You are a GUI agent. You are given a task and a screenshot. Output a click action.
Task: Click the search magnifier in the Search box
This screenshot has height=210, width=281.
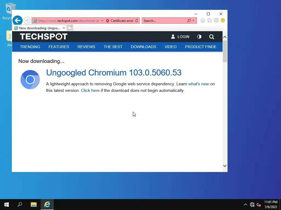(189, 21)
